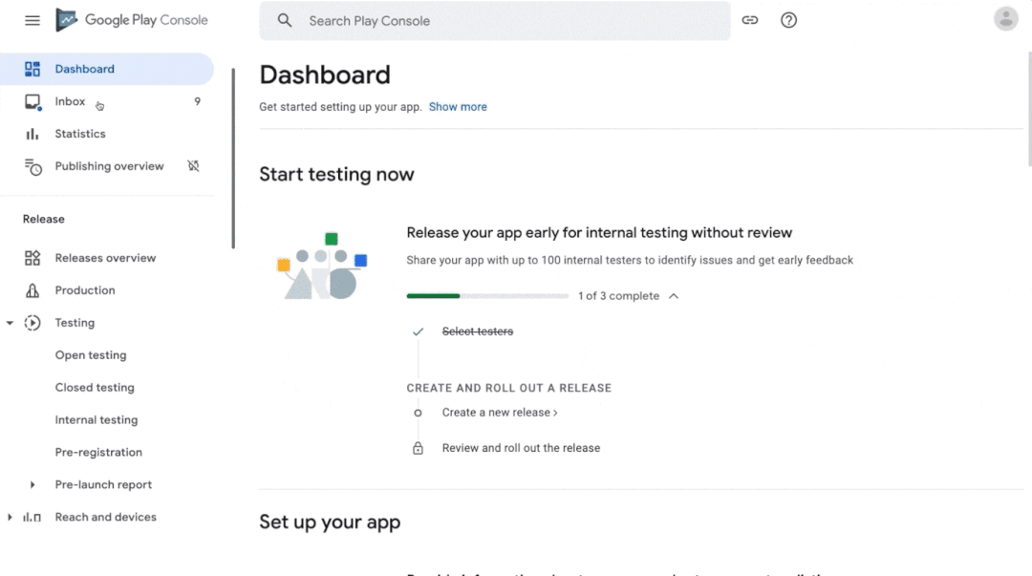The image size is (1032, 576).
Task: Click the Set up your app heading
Action: (330, 522)
